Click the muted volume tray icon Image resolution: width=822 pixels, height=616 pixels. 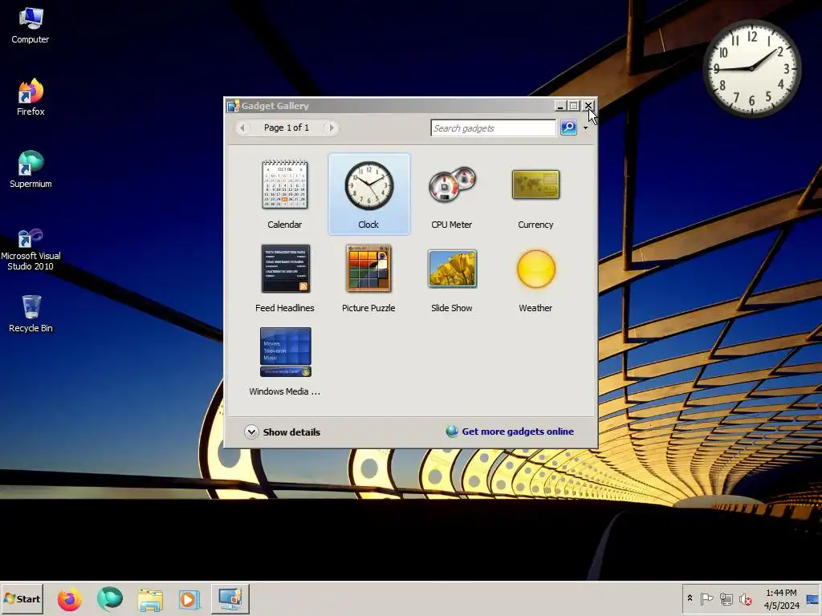745,598
